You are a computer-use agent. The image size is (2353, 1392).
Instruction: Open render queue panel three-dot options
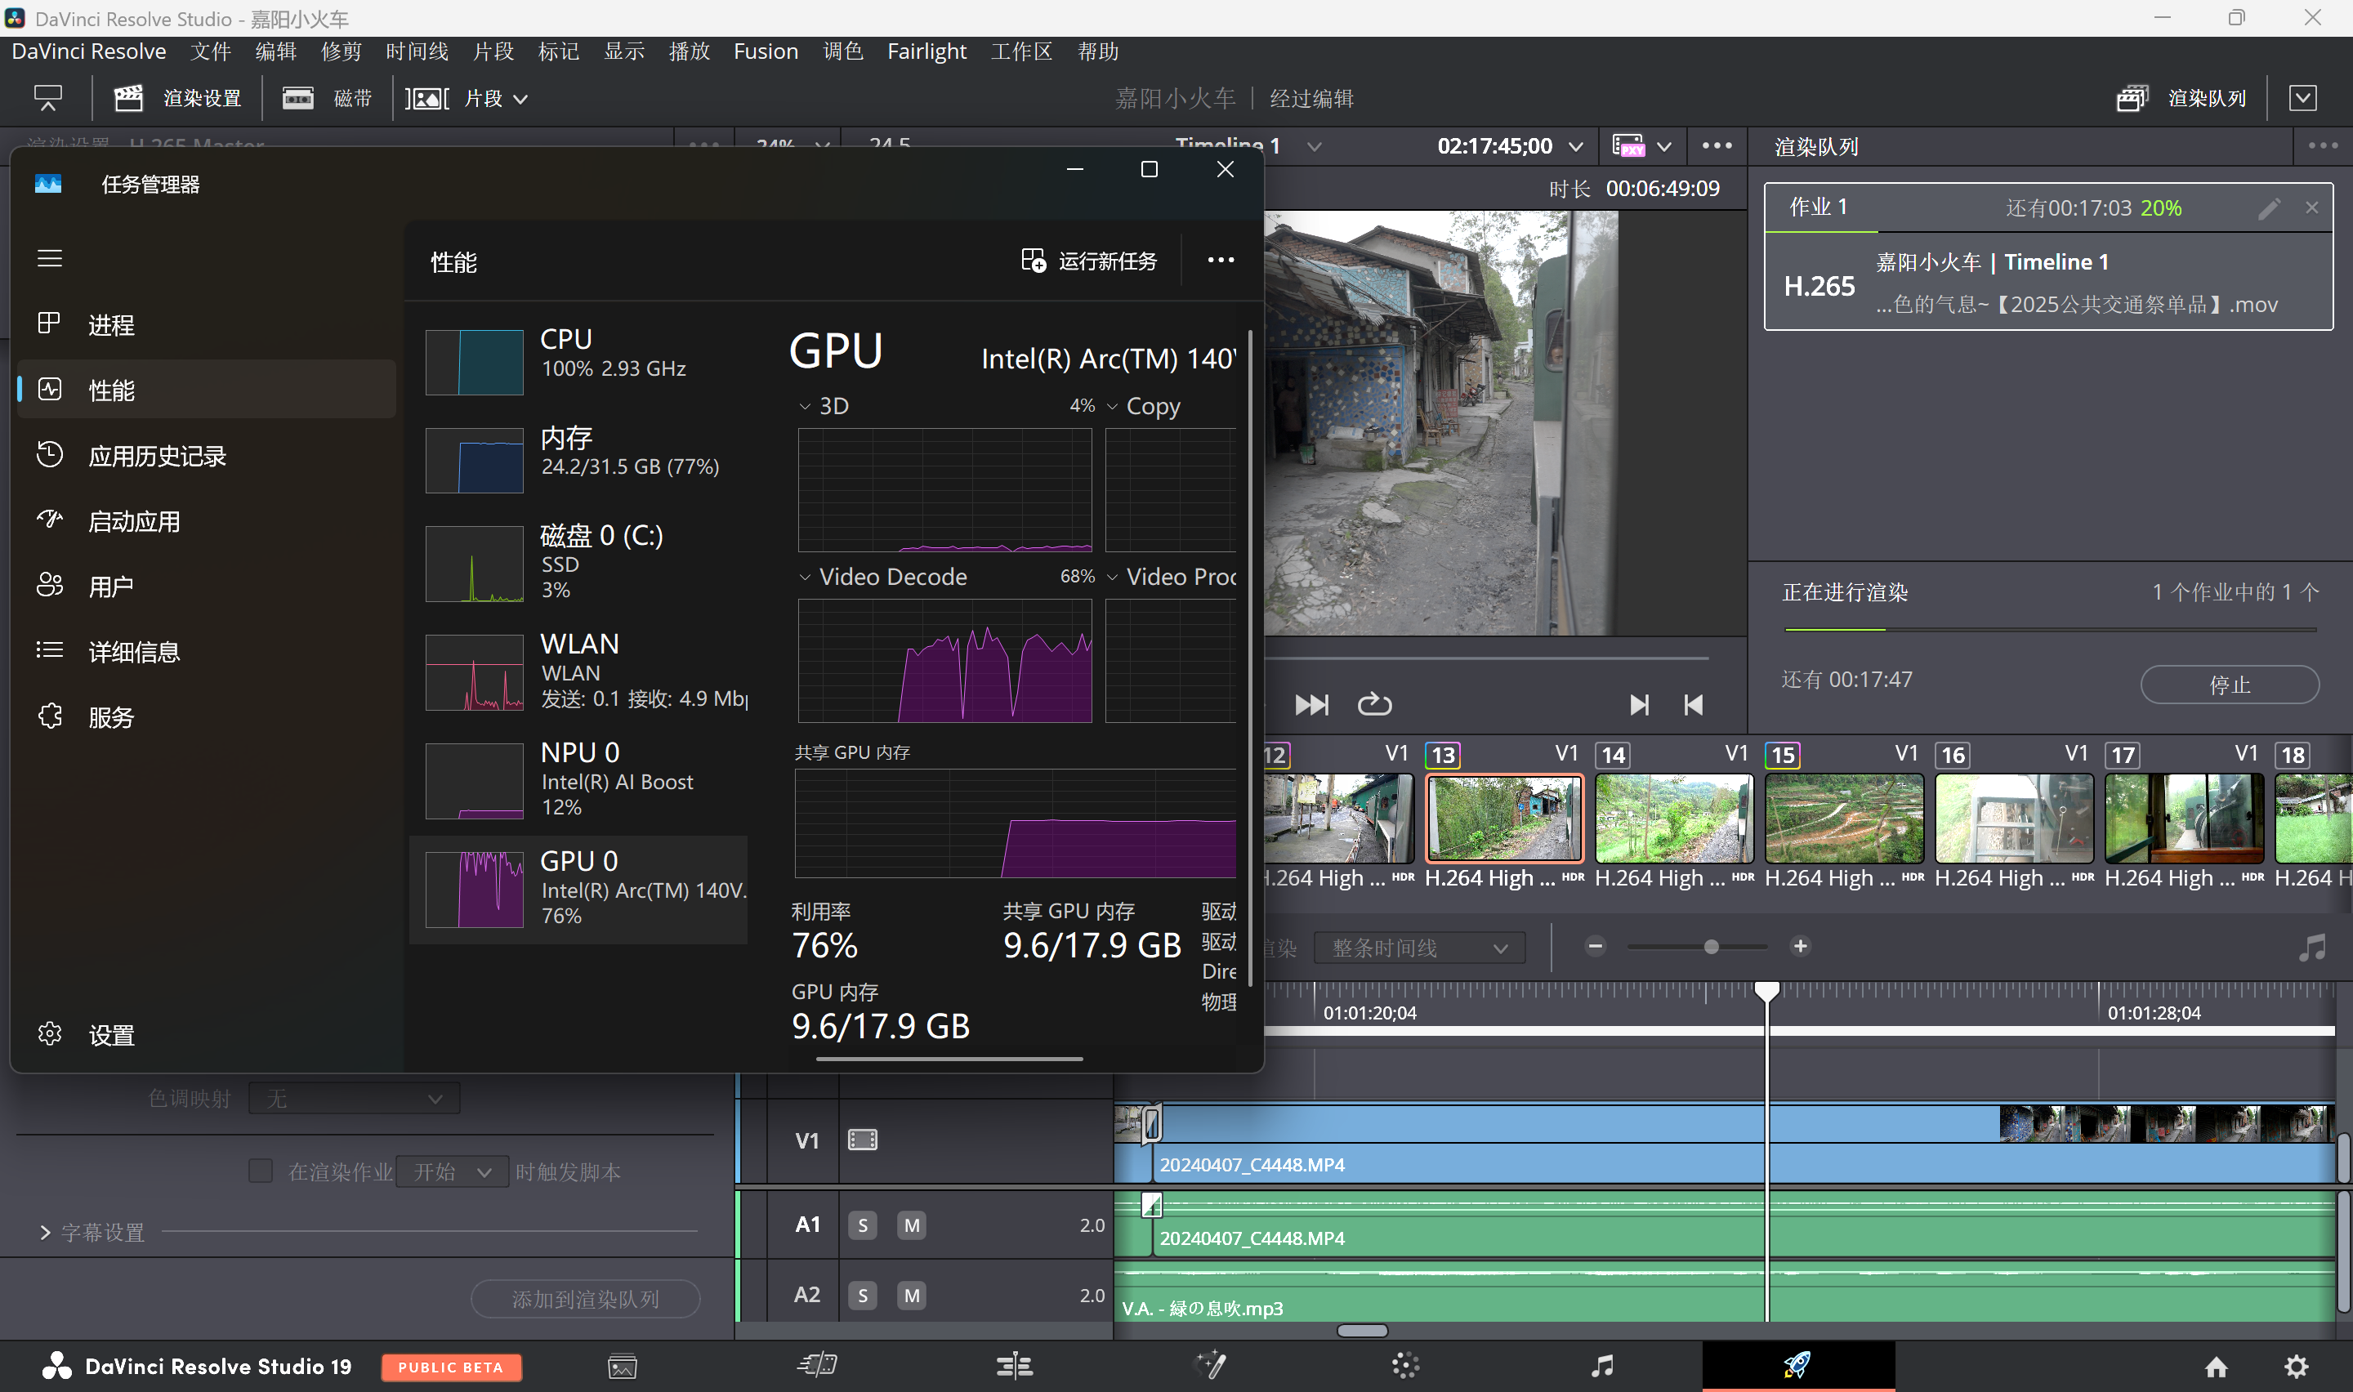(2322, 146)
